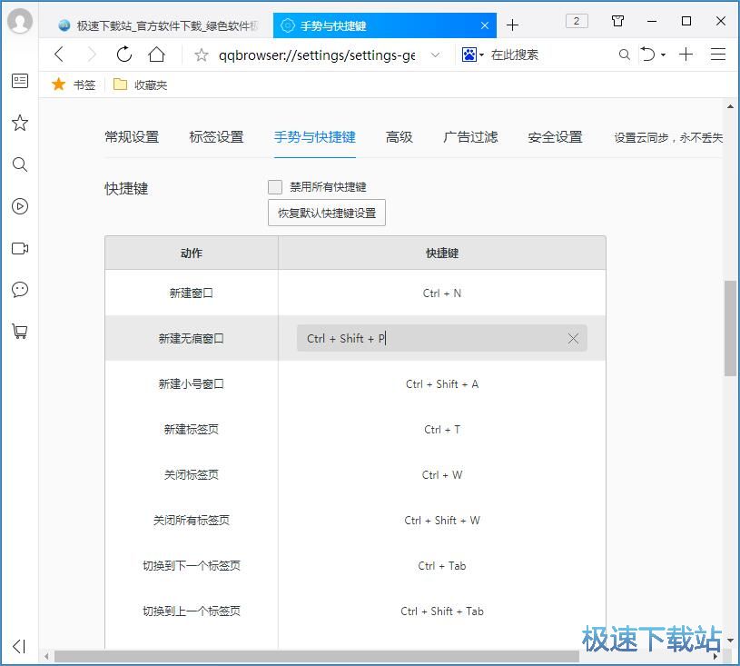Open 安全设置 settings tab
This screenshot has width=740, height=666.
pyautogui.click(x=555, y=137)
